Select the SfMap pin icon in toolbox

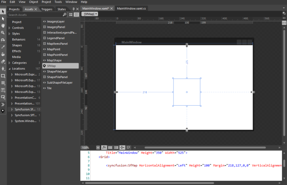(3, 111)
